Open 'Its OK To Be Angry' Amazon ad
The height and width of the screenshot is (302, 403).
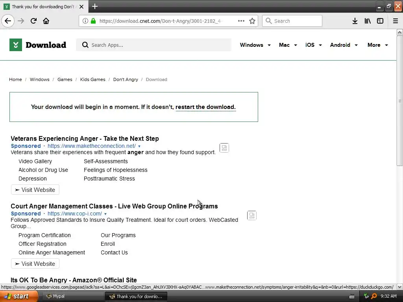pyautogui.click(x=74, y=280)
